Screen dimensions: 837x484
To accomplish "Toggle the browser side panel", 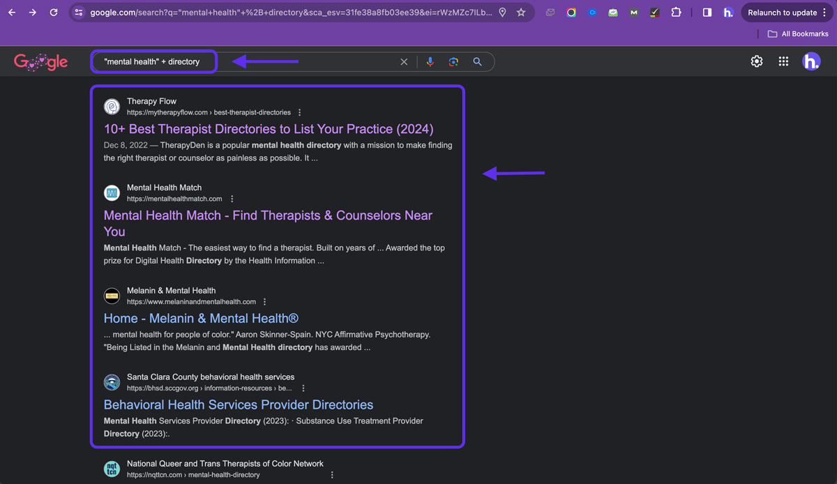I will tap(707, 13).
